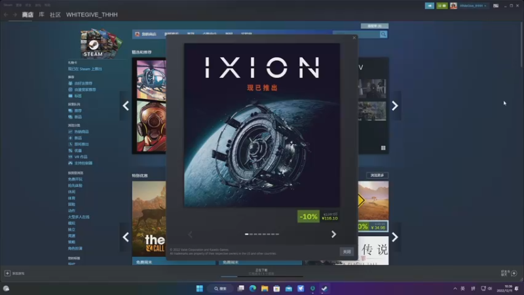Open the 社区 (Community) tab
Viewport: 524px width, 295px height.
point(55,14)
